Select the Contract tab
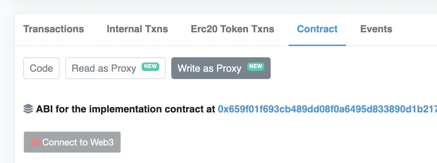The image size is (437, 163). click(317, 29)
